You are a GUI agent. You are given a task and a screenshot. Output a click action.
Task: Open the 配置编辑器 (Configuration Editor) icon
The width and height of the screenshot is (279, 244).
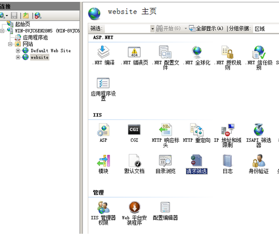coord(165,211)
